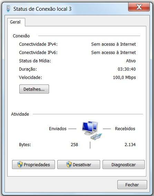Click the IPv4 connectivity status value
Image resolution: width=154 pixels, height=196 pixels.
pos(113,44)
